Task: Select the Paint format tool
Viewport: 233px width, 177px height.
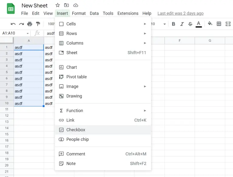Action: point(38,24)
